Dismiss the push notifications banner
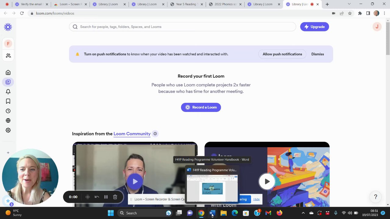Screen dimensions: 390x219 [x=317, y=54]
